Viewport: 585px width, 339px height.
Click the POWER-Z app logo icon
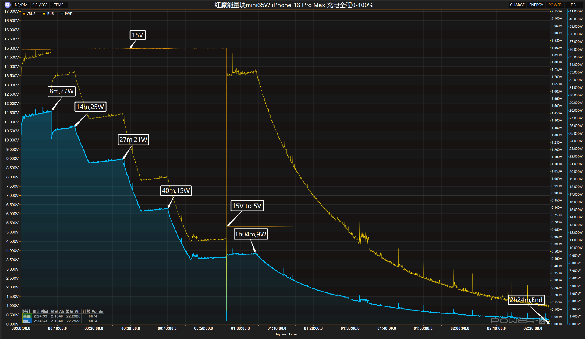click(x=7, y=5)
